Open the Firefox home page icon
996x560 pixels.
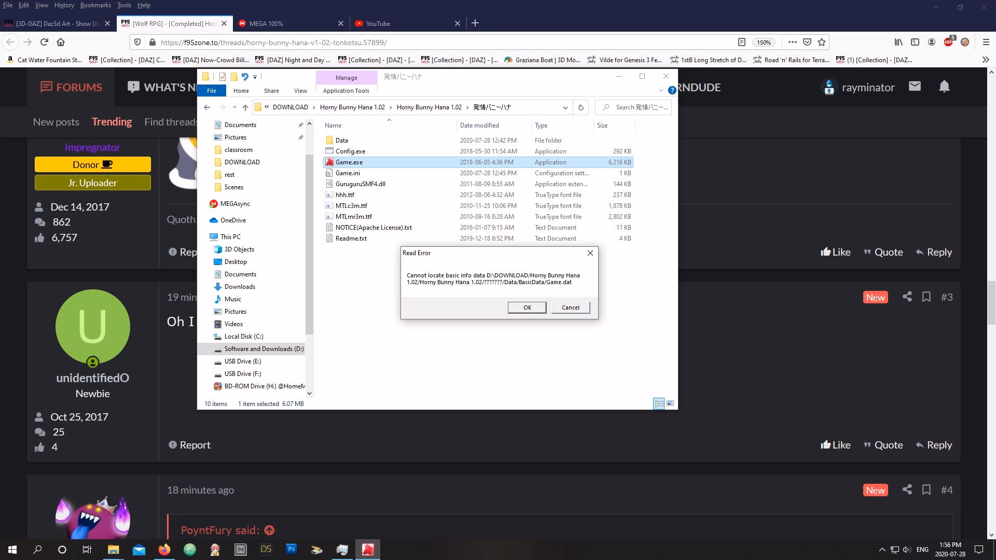click(x=61, y=42)
